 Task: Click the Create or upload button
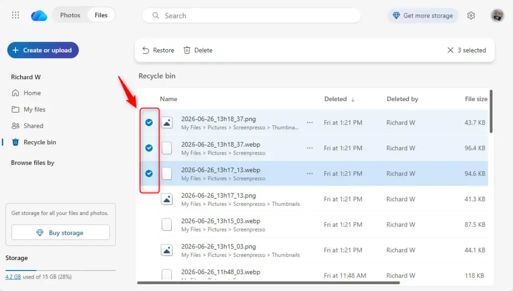tap(43, 50)
